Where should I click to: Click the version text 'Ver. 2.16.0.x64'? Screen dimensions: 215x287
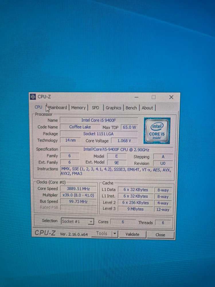[x=74, y=234]
